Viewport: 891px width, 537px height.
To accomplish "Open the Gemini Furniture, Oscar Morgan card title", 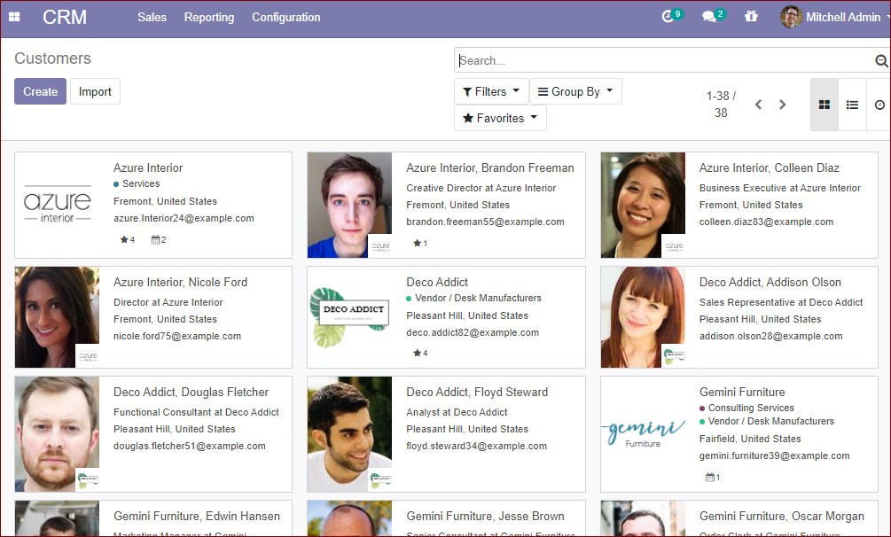I will [781, 516].
